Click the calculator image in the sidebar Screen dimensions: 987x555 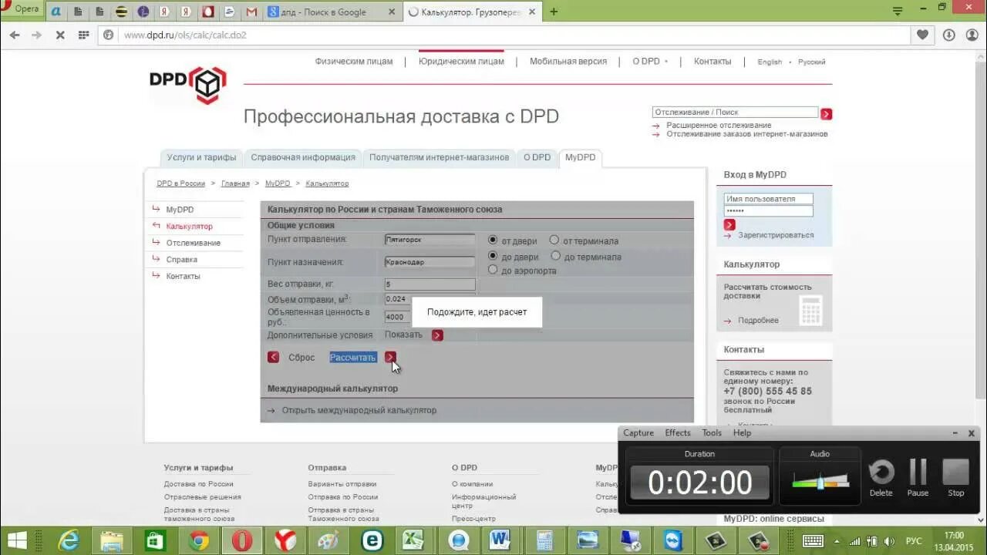[x=810, y=310]
